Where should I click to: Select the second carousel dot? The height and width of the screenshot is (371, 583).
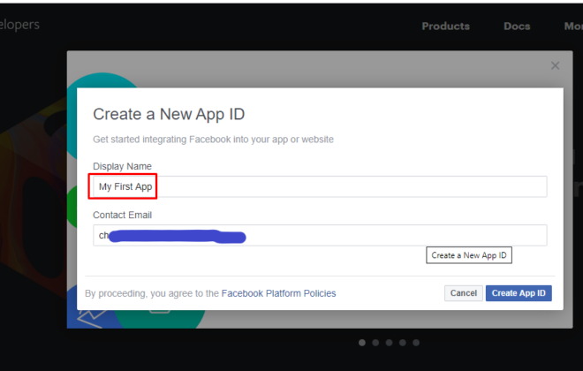[x=375, y=343]
